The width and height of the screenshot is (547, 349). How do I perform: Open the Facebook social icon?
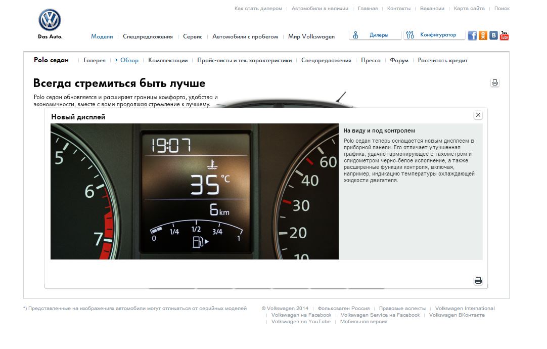(x=472, y=35)
